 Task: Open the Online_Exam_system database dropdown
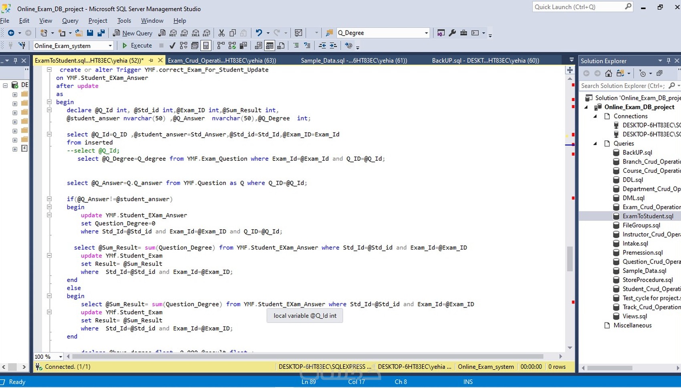pyautogui.click(x=110, y=46)
